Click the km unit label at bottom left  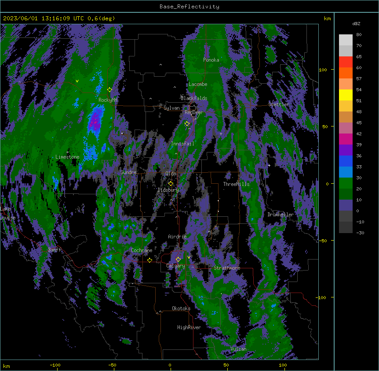tap(7, 366)
